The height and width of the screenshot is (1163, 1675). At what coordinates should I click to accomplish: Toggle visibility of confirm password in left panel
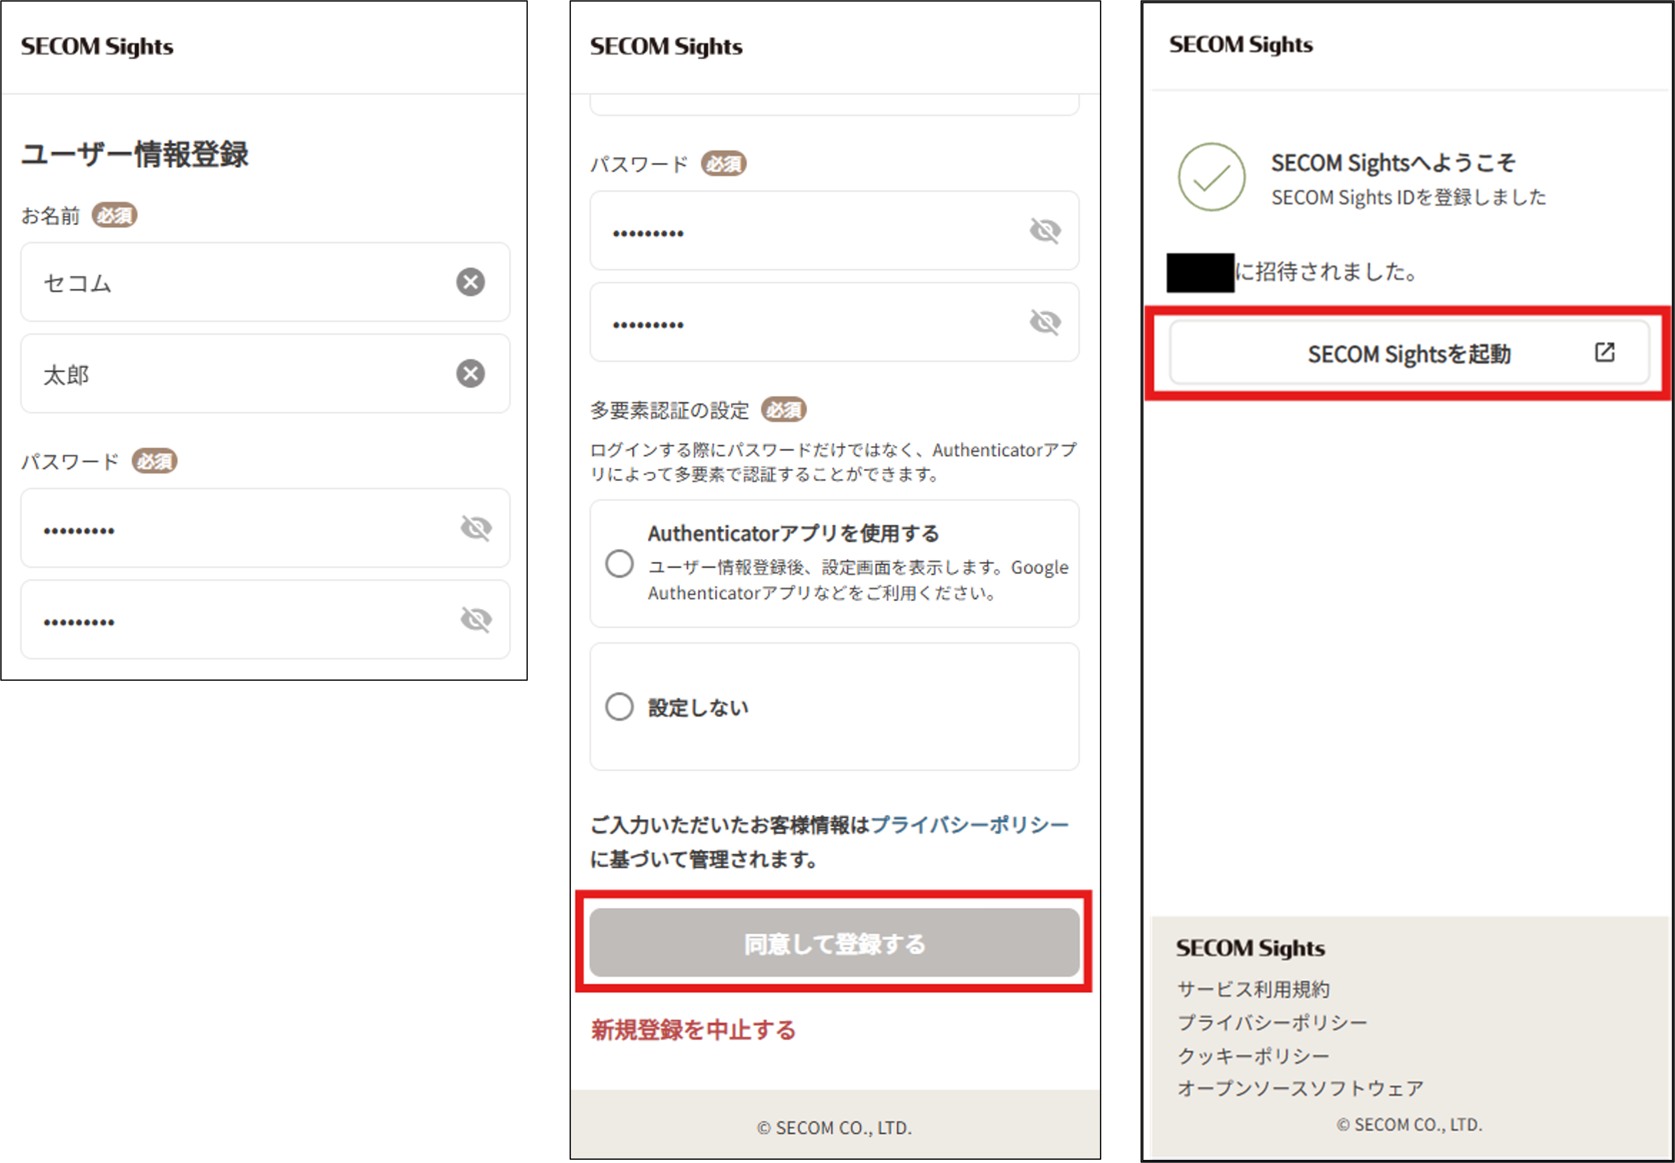pyautogui.click(x=477, y=620)
